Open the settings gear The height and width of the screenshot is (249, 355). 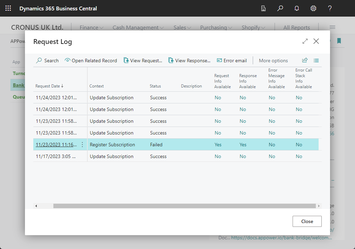tap(313, 8)
